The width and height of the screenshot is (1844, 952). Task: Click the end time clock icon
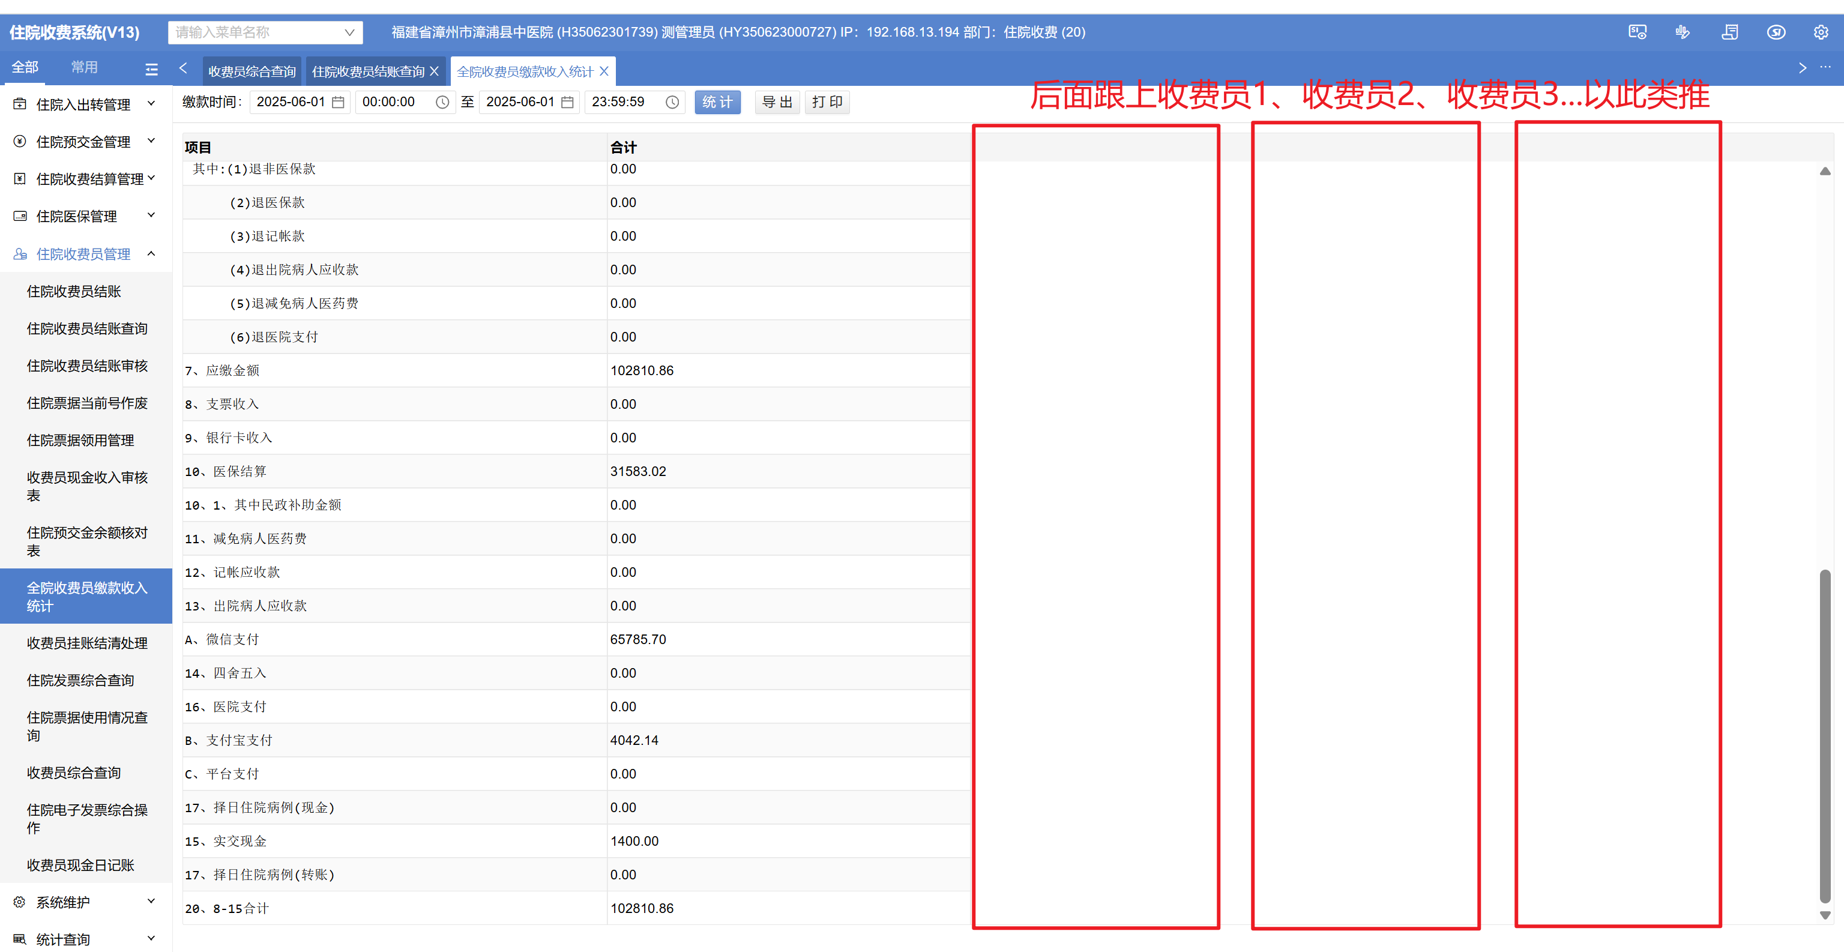tap(672, 103)
